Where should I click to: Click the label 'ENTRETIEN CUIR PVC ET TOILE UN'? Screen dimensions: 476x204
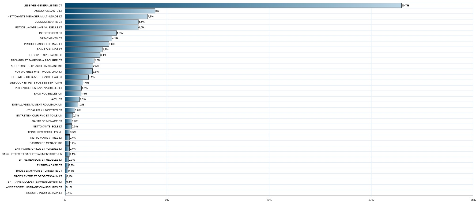39,116
